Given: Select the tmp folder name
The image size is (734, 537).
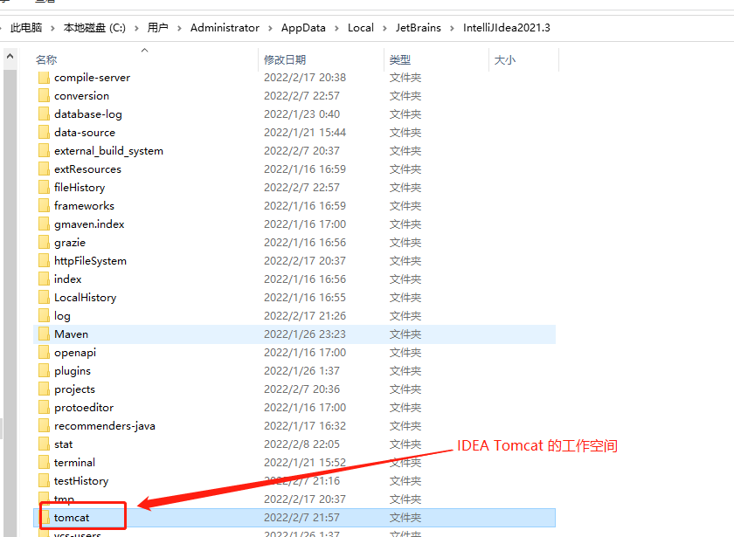Looking at the screenshot, I should point(64,499).
